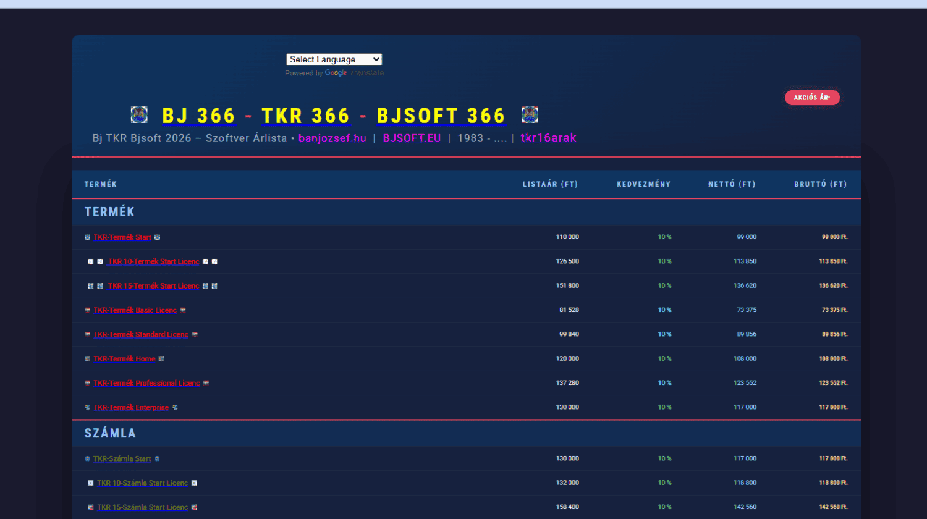Click the KEDVEZMÉNY column header
The image size is (927, 519).
[x=644, y=184]
